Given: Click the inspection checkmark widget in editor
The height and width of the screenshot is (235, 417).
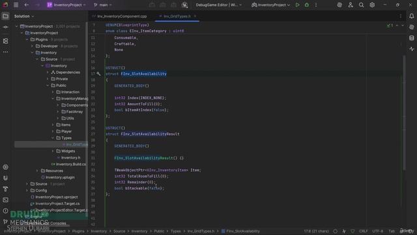Looking at the screenshot, I should [390, 25].
